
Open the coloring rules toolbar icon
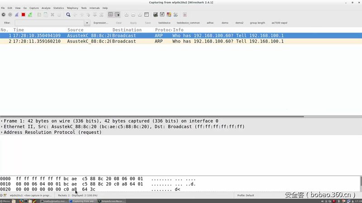[x=169, y=14]
